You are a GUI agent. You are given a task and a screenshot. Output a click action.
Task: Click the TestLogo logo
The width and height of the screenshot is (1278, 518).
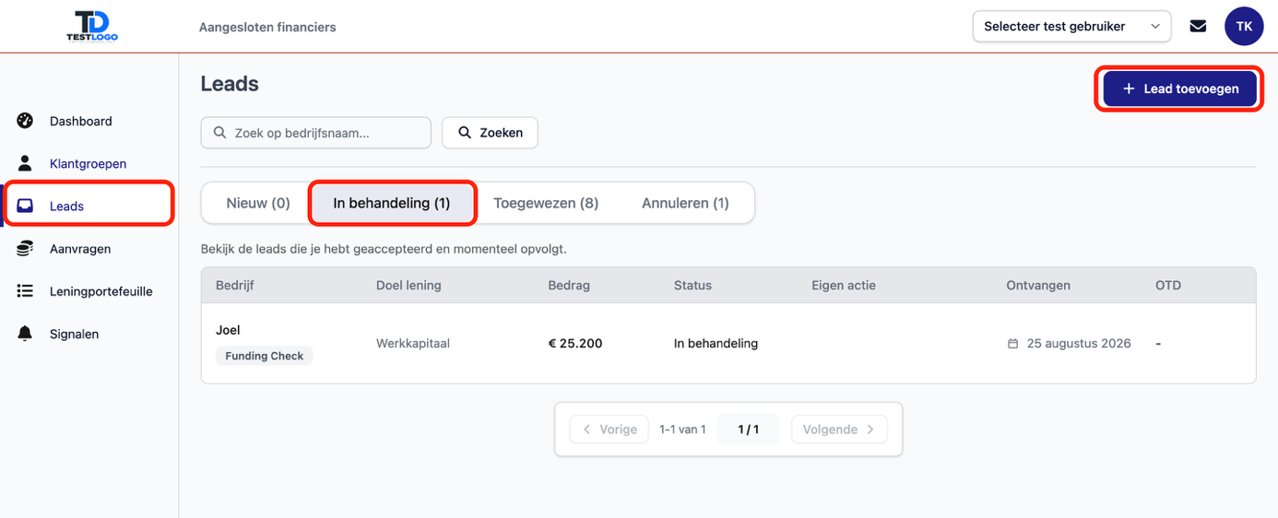92,26
